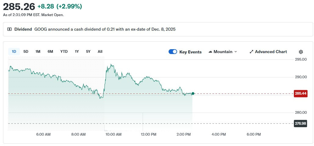Show the 1M chart range

pos(38,52)
